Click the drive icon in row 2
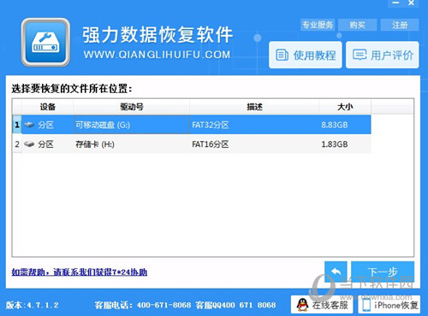Screen dimensions: 428x316 pyautogui.click(x=29, y=144)
